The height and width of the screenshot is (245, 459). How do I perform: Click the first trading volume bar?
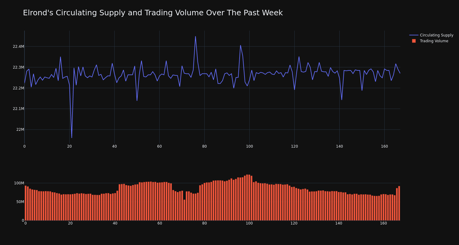pos(25,203)
